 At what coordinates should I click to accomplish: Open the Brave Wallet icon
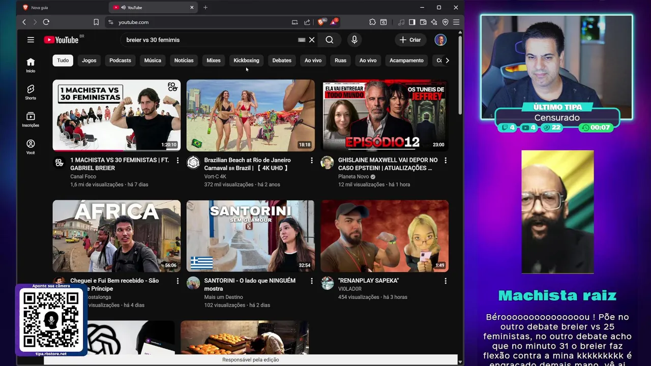click(423, 22)
